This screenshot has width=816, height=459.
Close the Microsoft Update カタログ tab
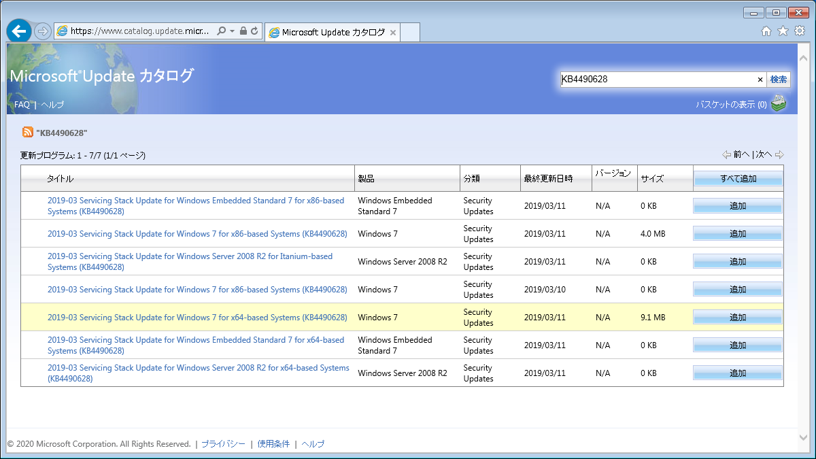[393, 33]
